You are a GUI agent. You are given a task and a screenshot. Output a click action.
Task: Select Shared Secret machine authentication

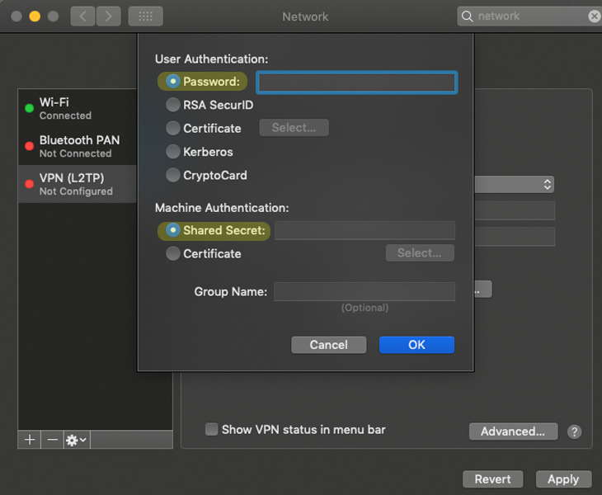pyautogui.click(x=173, y=230)
